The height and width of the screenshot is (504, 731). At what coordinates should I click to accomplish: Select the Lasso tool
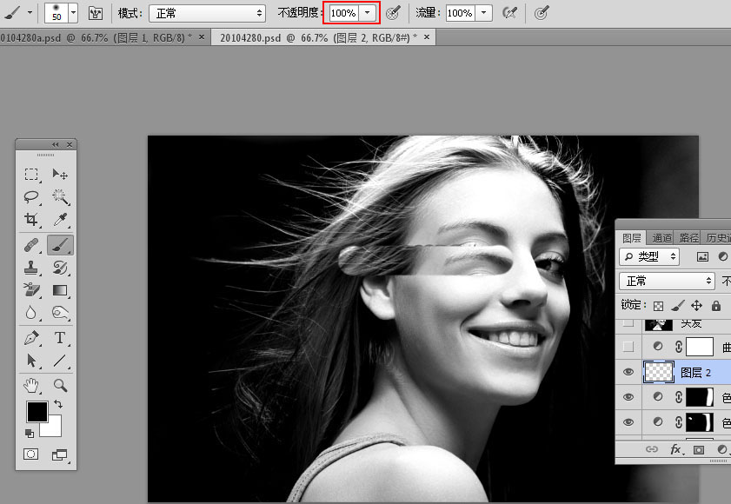pos(31,197)
